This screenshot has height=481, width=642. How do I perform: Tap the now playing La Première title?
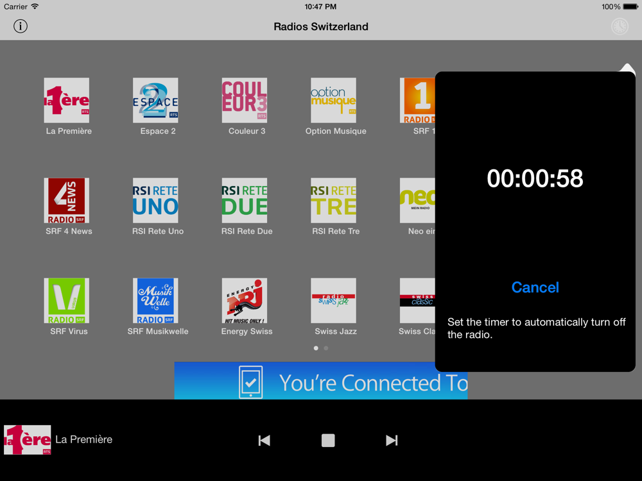84,439
